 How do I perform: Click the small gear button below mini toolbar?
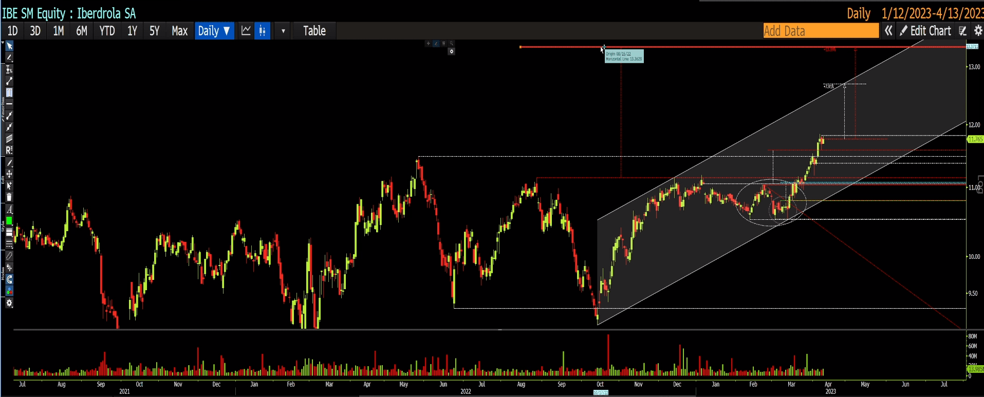point(451,51)
